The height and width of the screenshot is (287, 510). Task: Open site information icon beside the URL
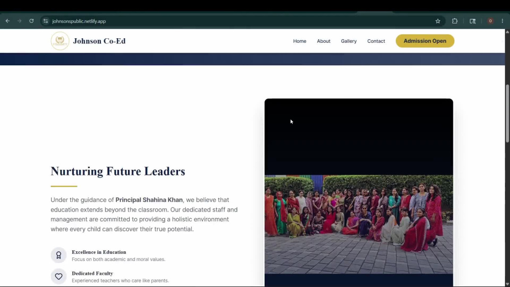[45, 21]
